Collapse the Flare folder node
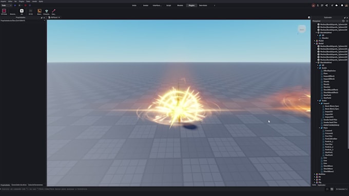 coord(320,128)
